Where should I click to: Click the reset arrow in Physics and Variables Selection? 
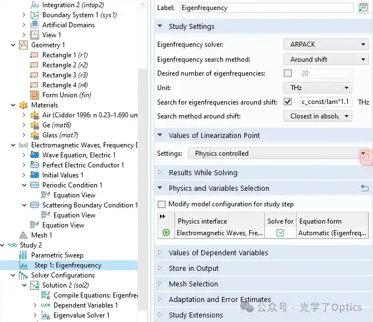[x=365, y=189]
